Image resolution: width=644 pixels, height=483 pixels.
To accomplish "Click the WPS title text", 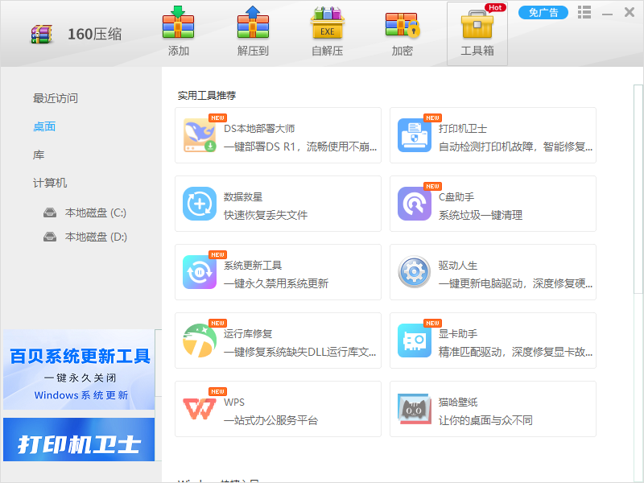I will (234, 402).
